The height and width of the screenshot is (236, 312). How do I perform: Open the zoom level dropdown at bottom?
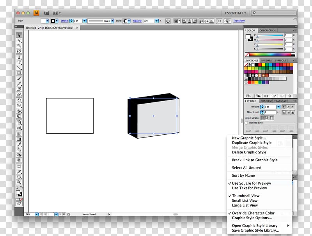[x=37, y=214]
